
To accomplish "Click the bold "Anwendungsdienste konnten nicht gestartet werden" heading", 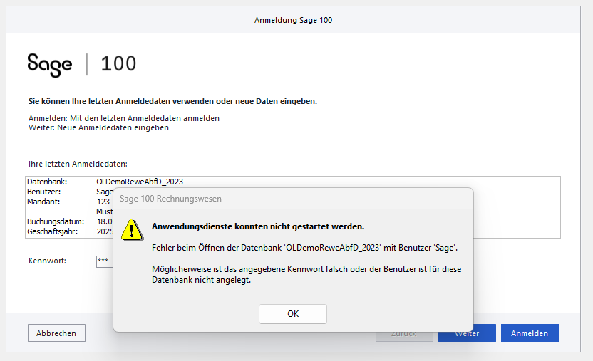I will [x=258, y=226].
